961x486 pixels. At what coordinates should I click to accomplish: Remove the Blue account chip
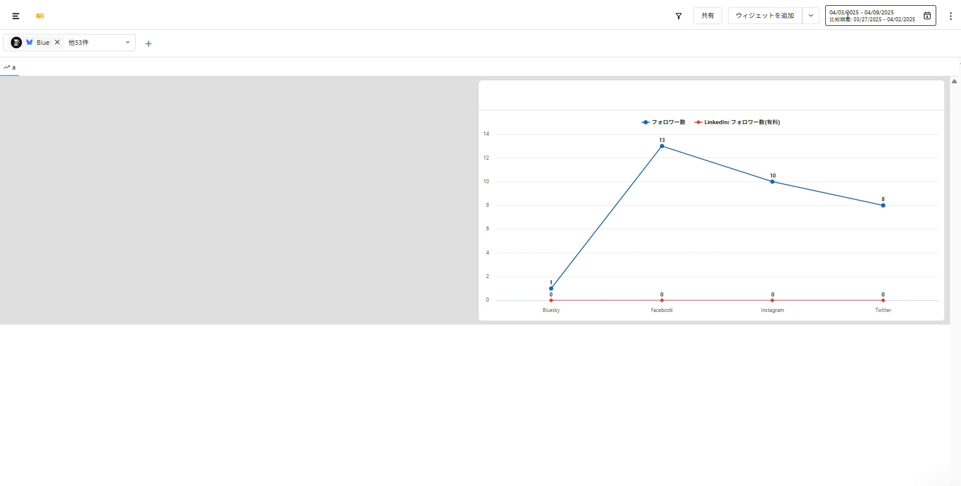point(58,43)
